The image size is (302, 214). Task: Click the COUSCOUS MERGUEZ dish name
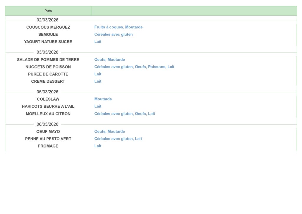[48, 27]
